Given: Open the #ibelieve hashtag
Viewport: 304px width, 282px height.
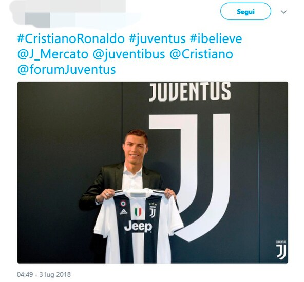Looking at the screenshot, I should [x=216, y=38].
